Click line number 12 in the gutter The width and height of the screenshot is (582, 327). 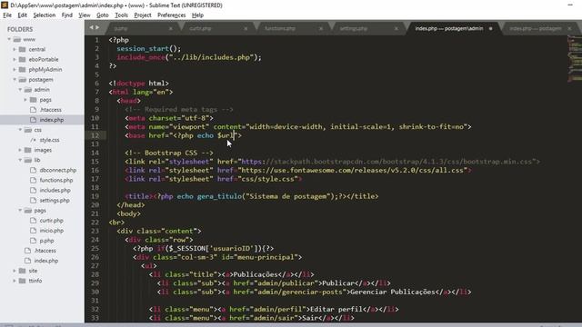tap(95, 135)
